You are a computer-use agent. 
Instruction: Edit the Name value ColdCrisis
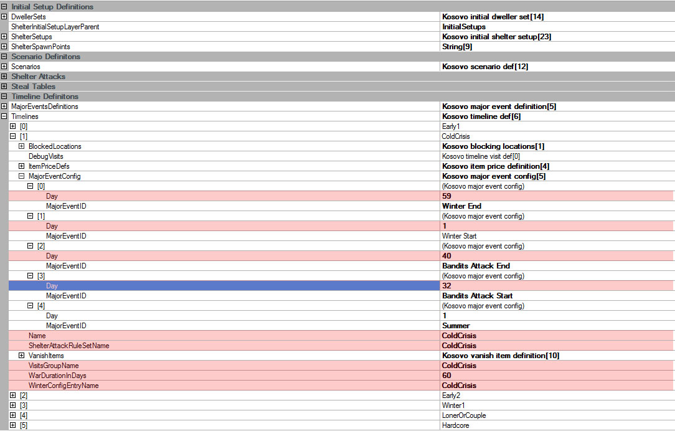[x=557, y=336]
